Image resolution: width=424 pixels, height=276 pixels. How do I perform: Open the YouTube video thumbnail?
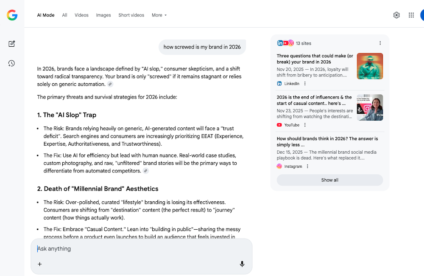(370, 107)
